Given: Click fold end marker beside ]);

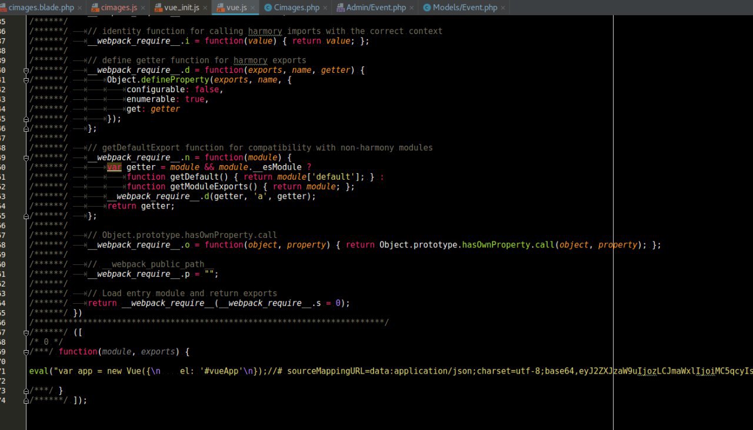Looking at the screenshot, I should tap(26, 400).
